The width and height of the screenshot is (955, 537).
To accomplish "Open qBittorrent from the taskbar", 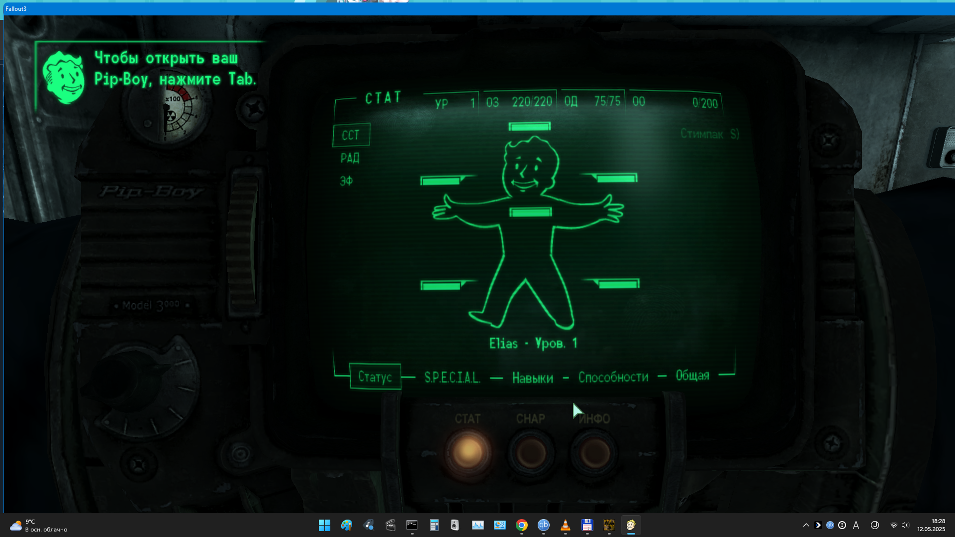I will [x=544, y=525].
